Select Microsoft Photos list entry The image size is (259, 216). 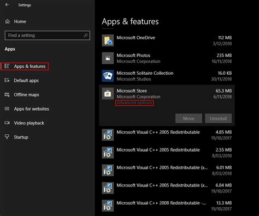click(x=167, y=58)
